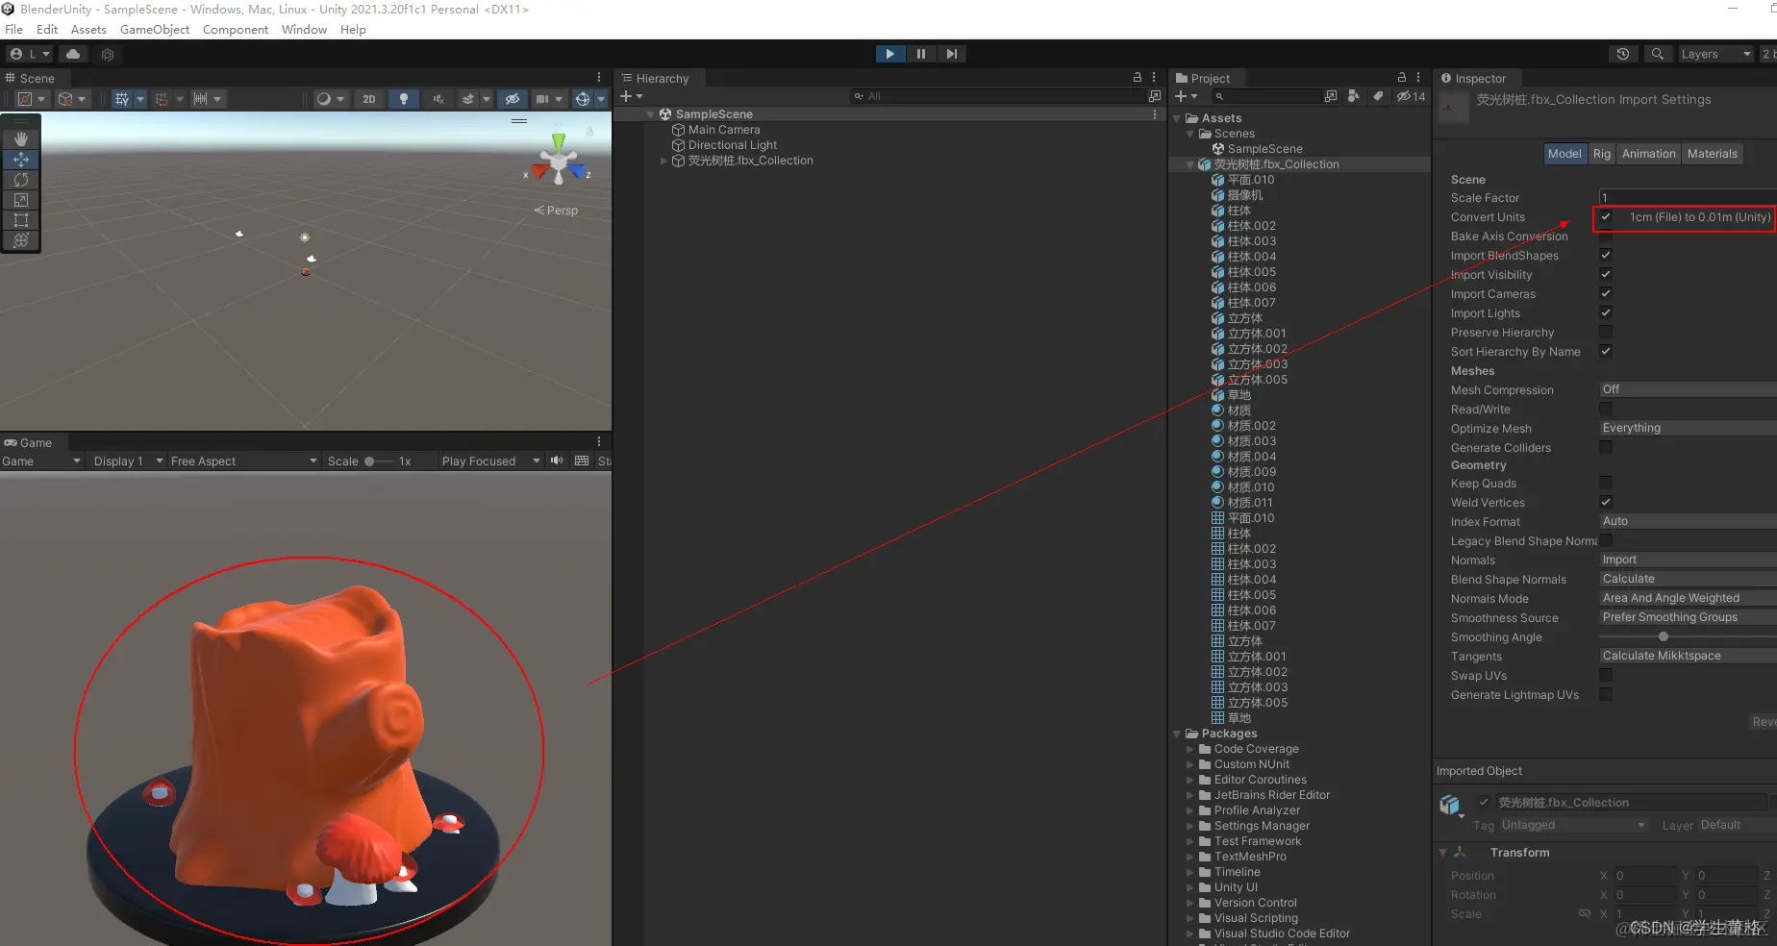
Task: Open the Tangents Calculate Mikktspace dropdown
Action: click(1688, 656)
